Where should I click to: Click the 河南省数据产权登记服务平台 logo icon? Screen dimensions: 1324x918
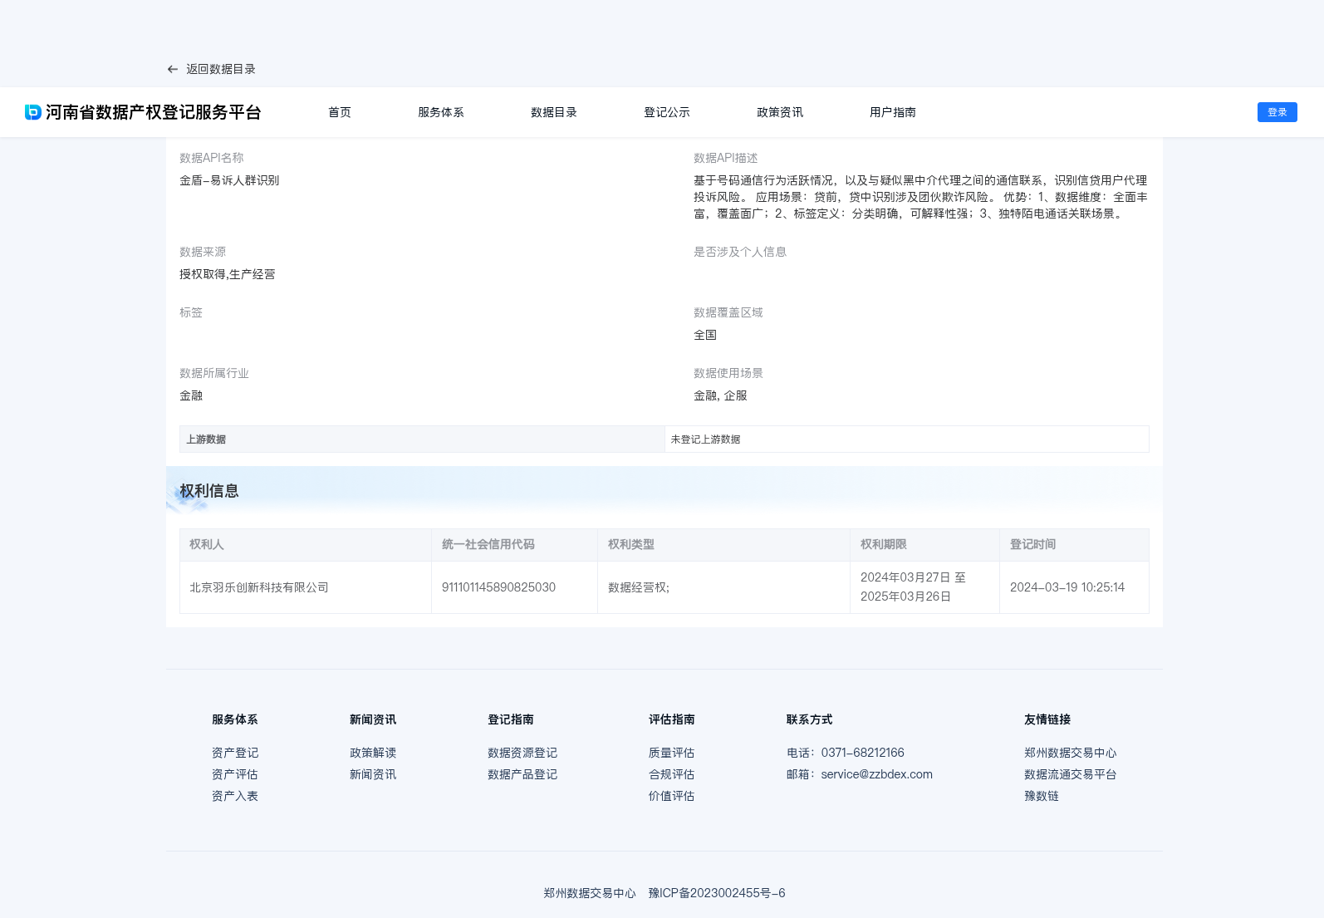point(33,112)
